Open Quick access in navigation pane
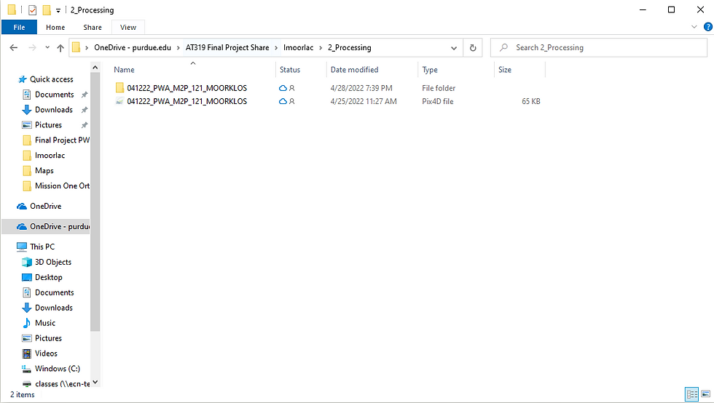 pyautogui.click(x=51, y=79)
